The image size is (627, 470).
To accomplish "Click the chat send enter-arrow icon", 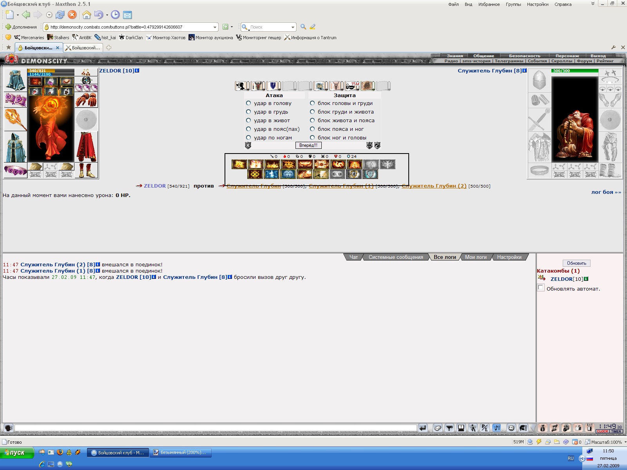I will (x=422, y=428).
